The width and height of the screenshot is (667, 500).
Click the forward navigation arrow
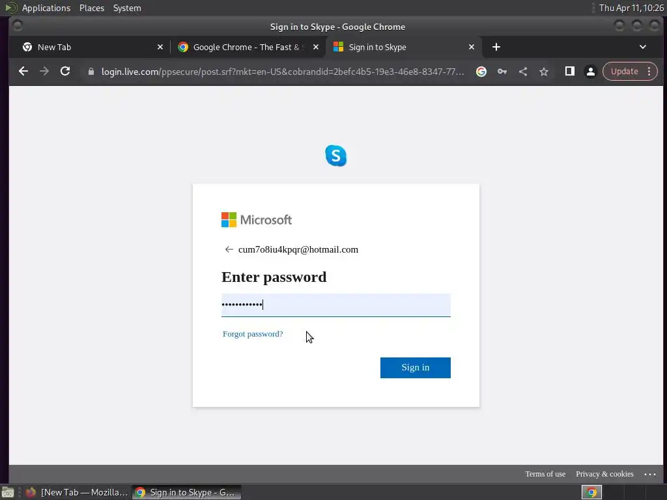(44, 72)
